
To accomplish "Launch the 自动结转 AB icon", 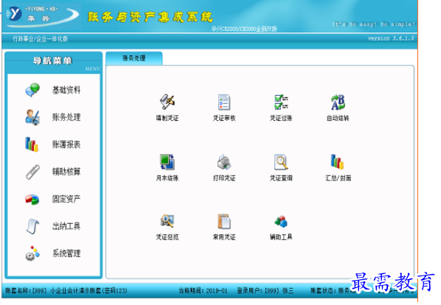I will 338,102.
